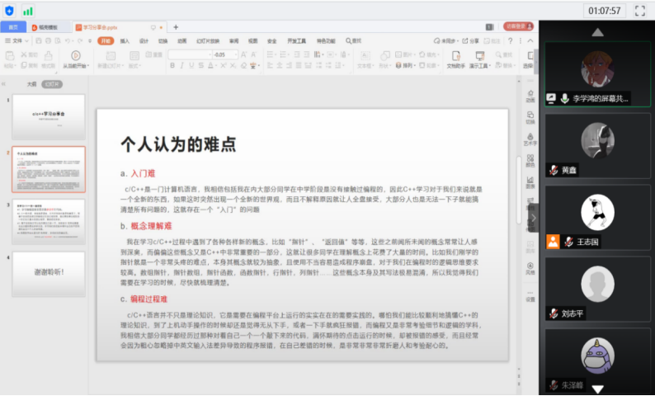Open a new document tab with plus button
Image resolution: width=655 pixels, height=396 pixels.
tap(175, 27)
